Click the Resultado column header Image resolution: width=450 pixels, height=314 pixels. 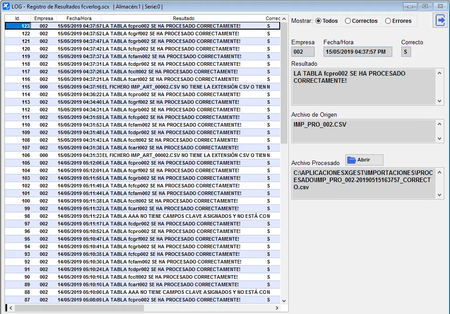183,18
